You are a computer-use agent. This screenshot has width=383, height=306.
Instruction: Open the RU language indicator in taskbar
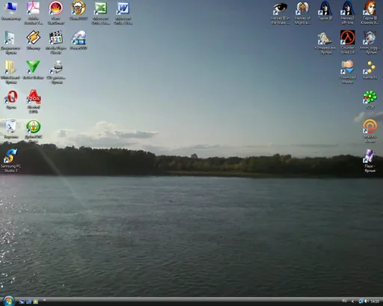point(345,302)
